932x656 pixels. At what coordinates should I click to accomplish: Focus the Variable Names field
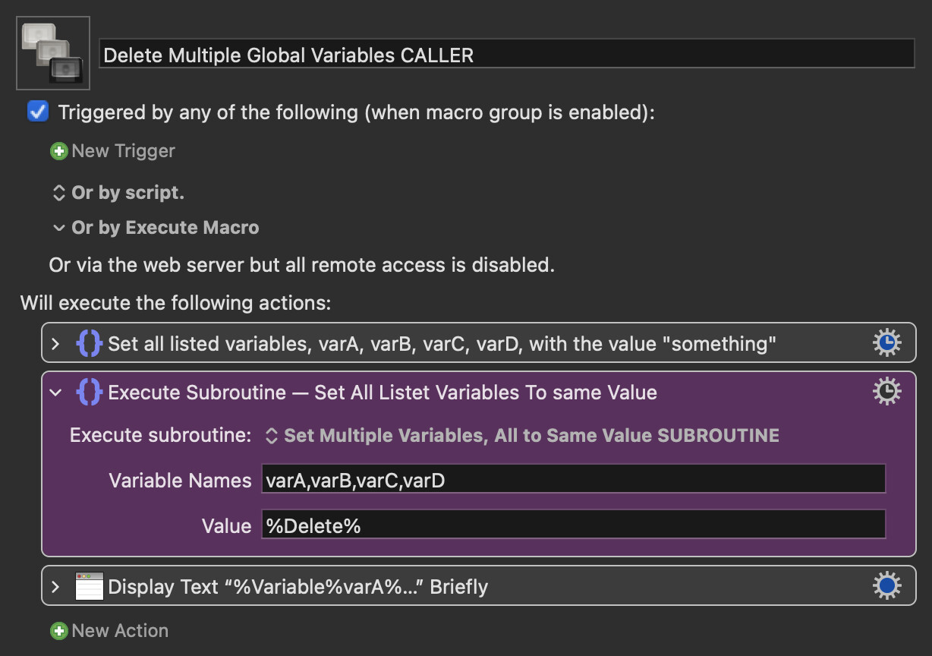coord(573,480)
